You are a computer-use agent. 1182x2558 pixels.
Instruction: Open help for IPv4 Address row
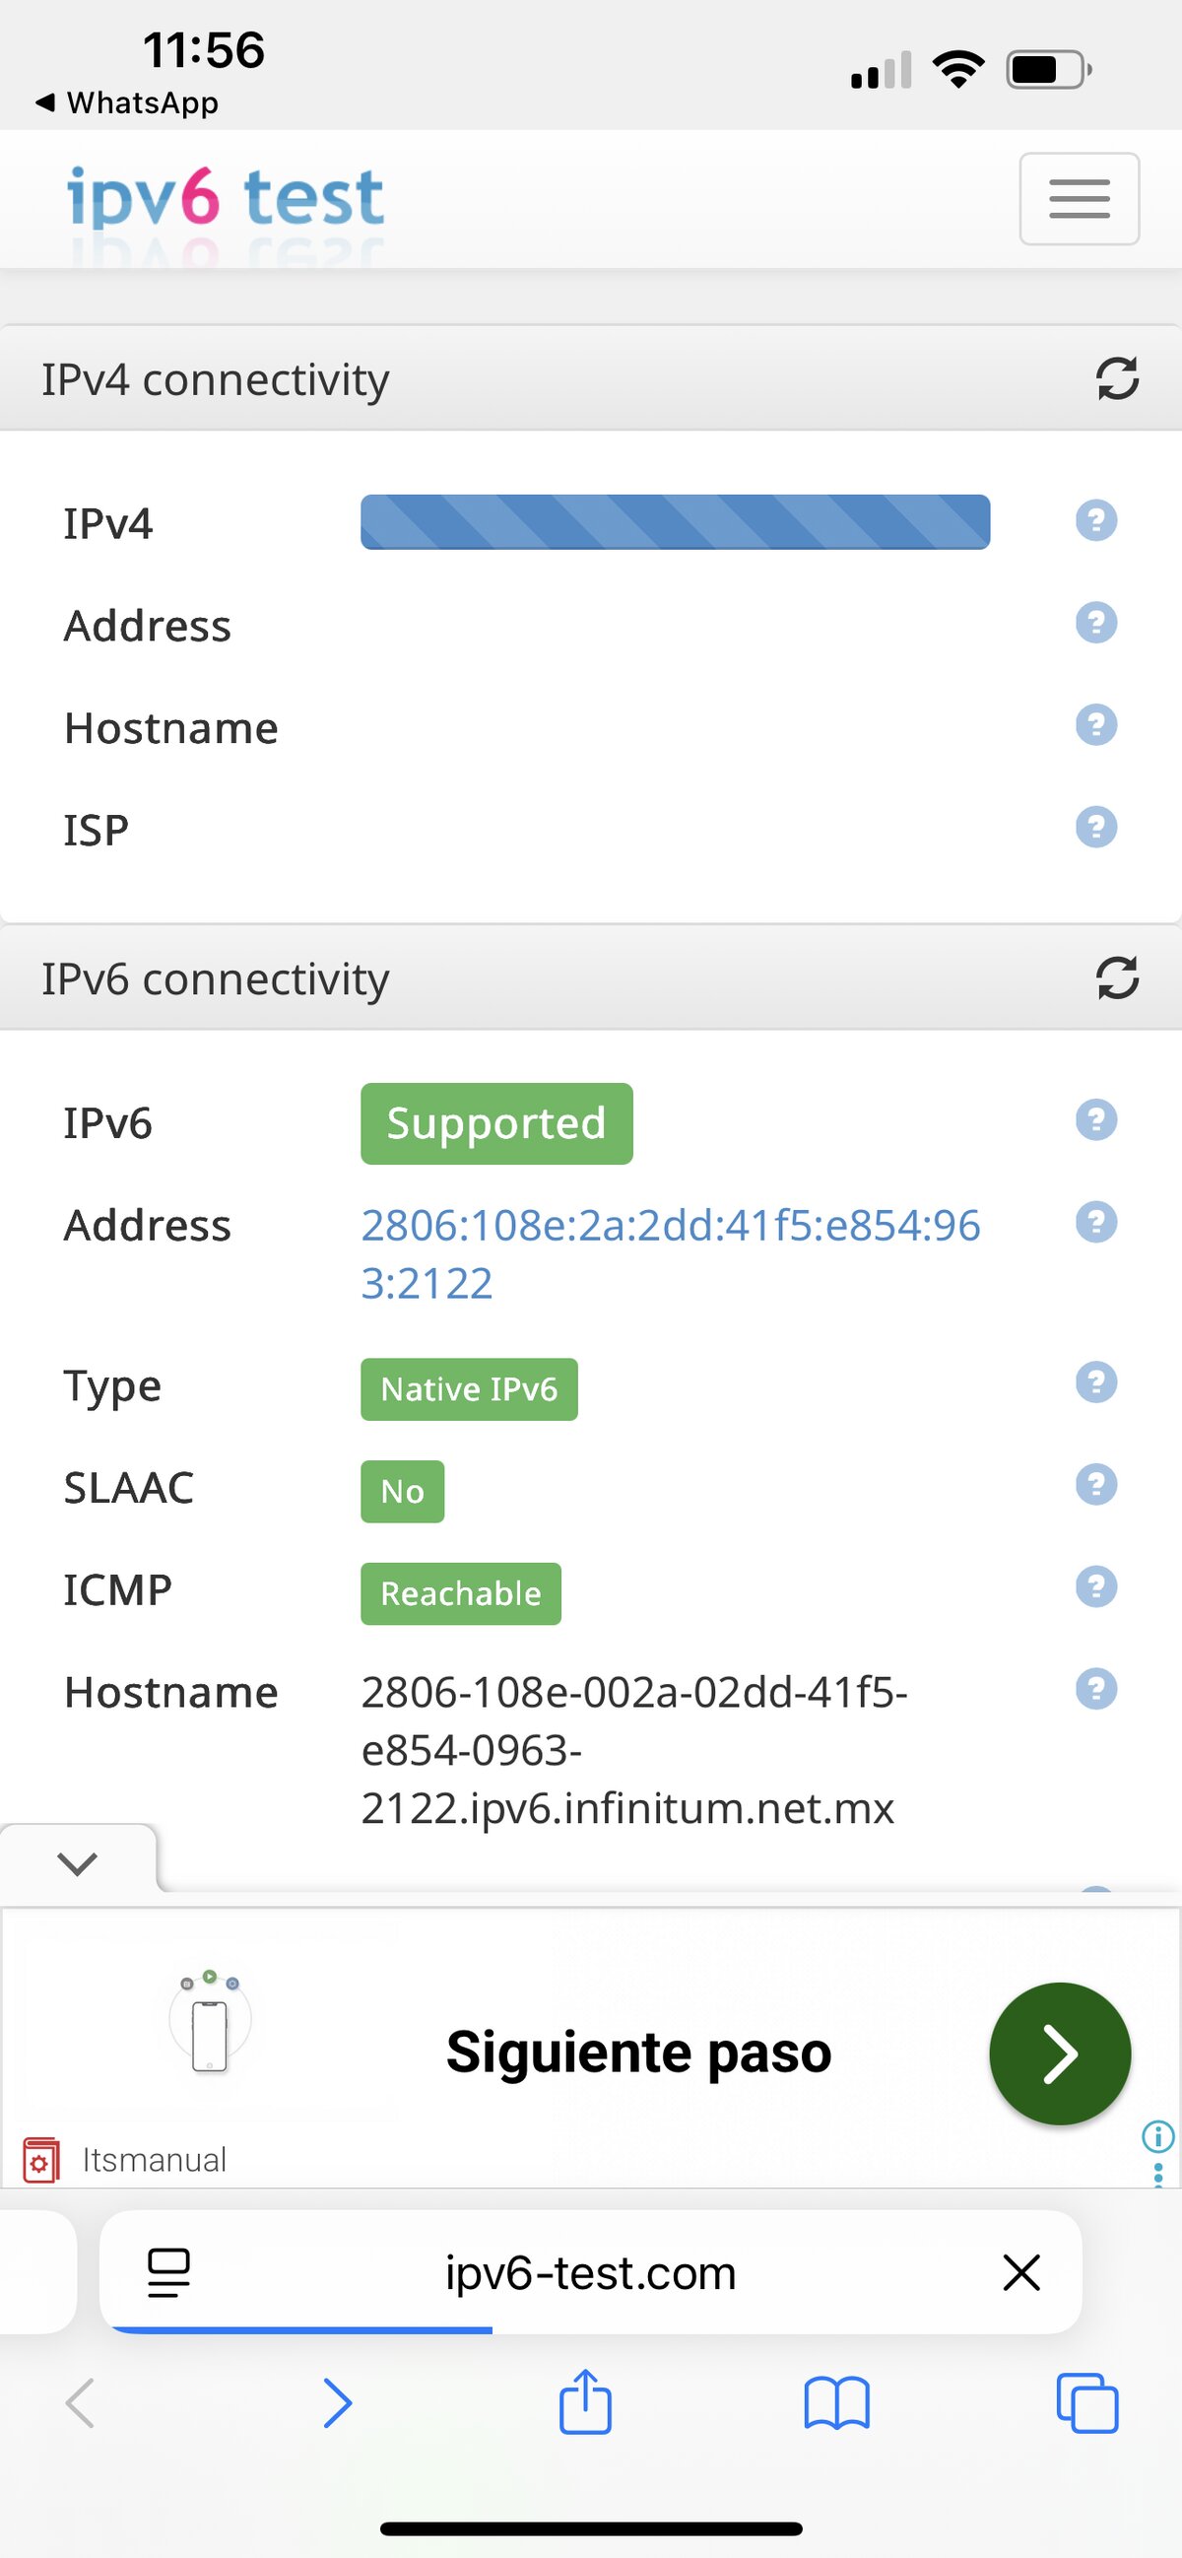pos(1095,624)
